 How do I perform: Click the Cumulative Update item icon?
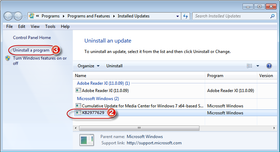78,106
